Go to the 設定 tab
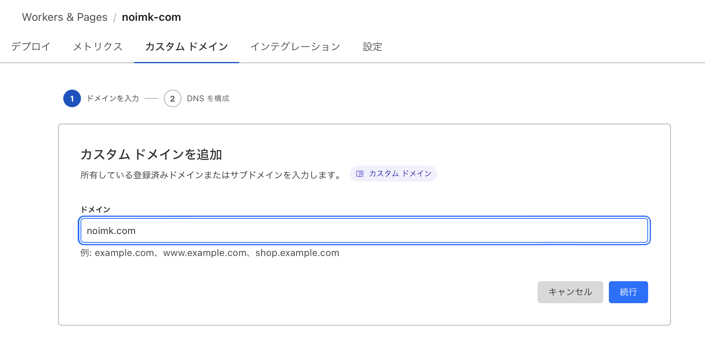705x356 pixels. [x=373, y=47]
